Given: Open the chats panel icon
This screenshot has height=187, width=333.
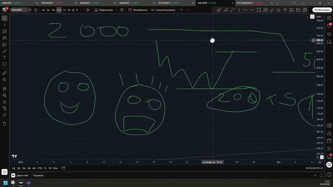Looking at the screenshot, I should [x=329, y=42].
